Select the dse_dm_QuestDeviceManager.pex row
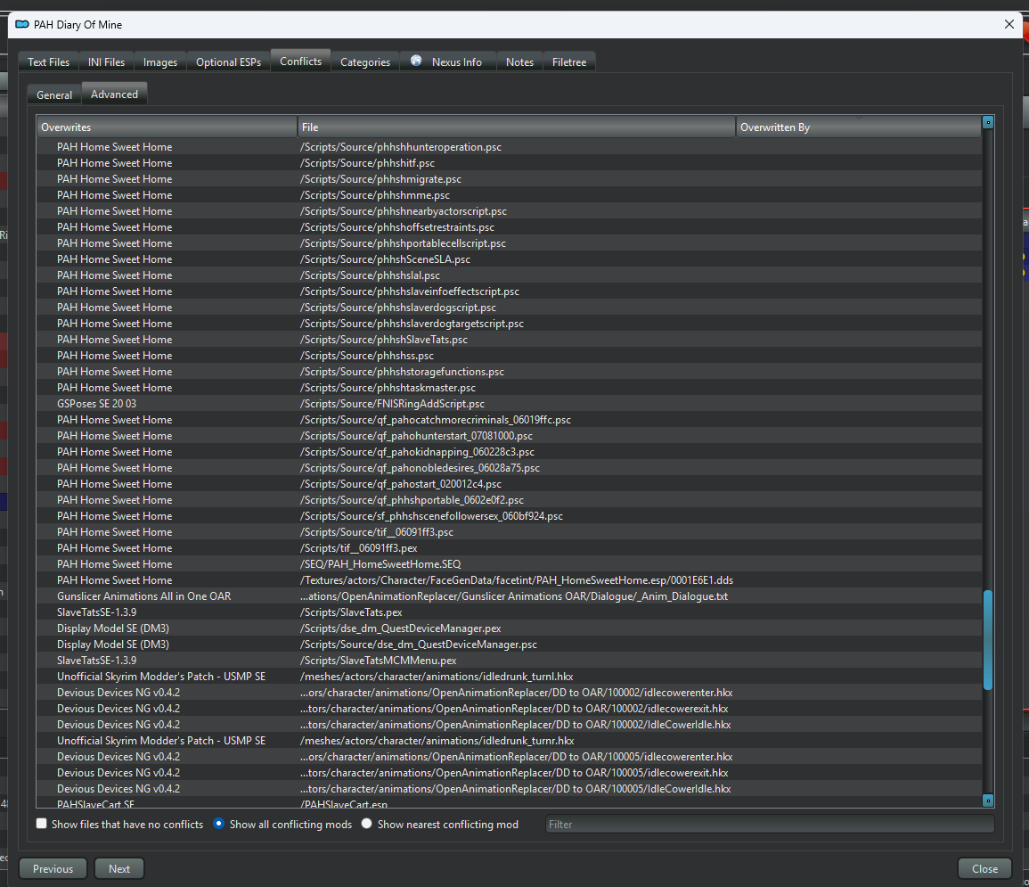This screenshot has height=887, width=1029. click(510, 628)
